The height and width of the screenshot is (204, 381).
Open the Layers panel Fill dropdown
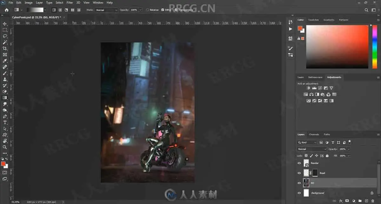349,156
